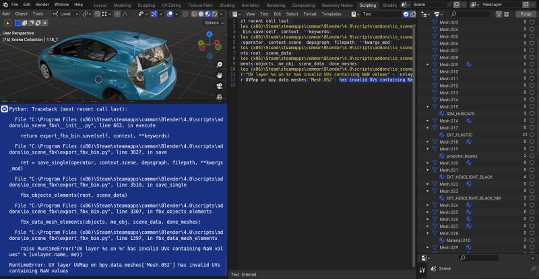Open the viewport Object menu
Screen dimensions: 539x279
tap(22, 13)
